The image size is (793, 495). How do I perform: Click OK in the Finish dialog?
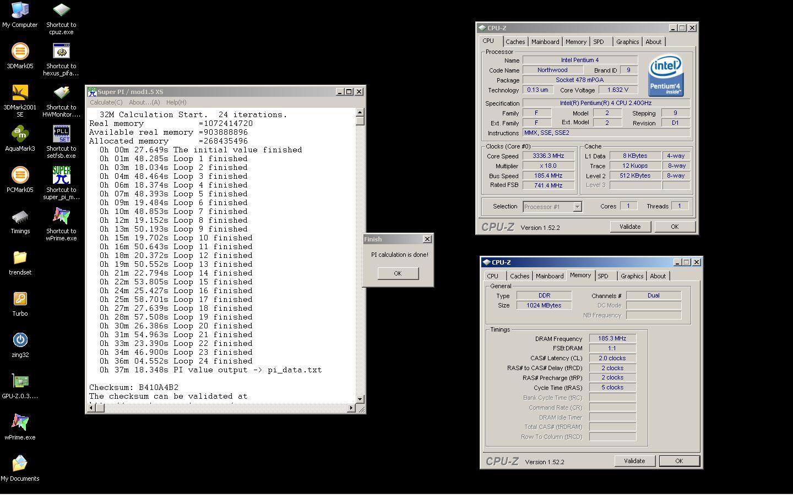[398, 273]
